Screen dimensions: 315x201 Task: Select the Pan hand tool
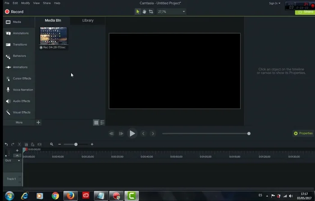coord(144,12)
